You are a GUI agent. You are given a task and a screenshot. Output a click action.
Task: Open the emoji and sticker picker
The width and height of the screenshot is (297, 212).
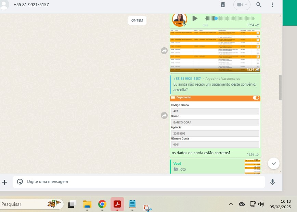click(20, 182)
